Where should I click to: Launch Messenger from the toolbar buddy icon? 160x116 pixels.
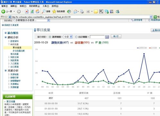pyautogui.click(x=117, y=11)
